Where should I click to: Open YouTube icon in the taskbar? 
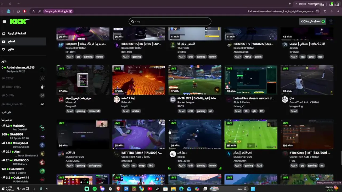(150, 189)
